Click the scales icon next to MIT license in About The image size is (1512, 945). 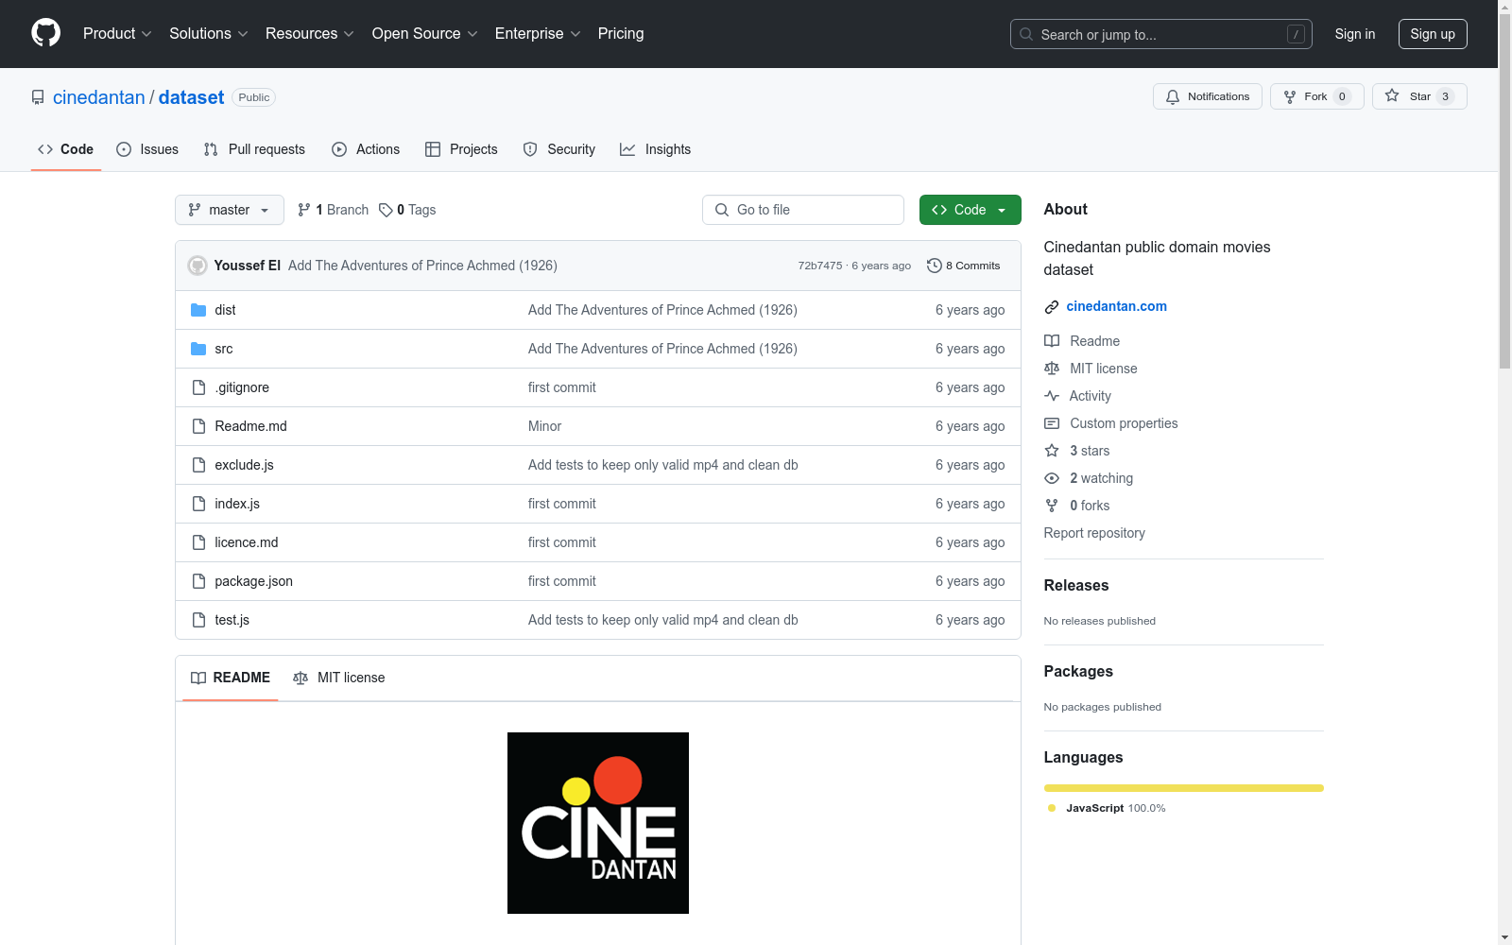[1052, 369]
